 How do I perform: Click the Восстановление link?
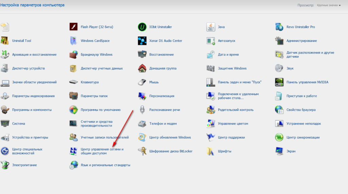tap(161, 55)
